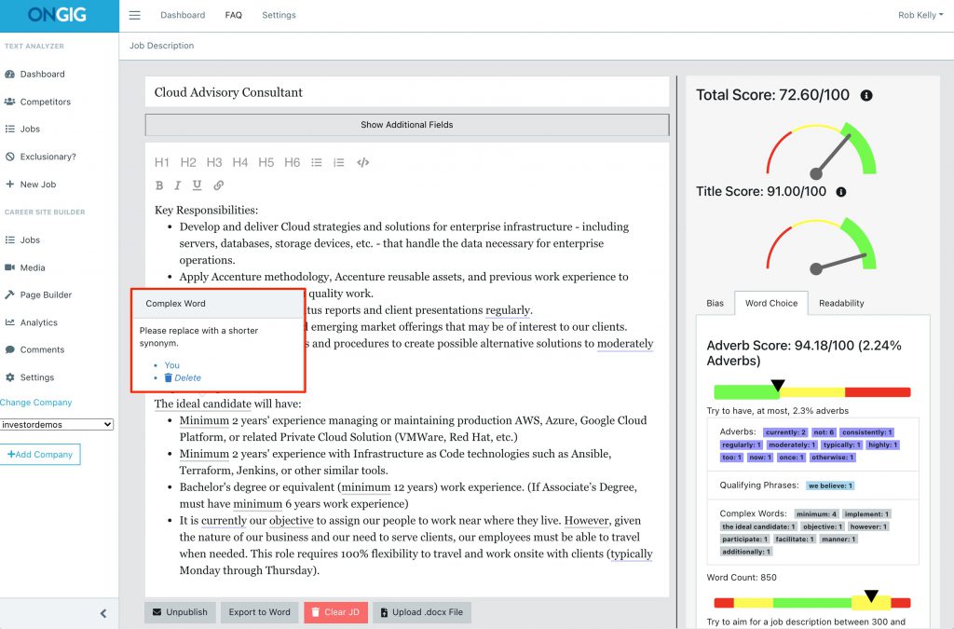
Task: Click the Job Description breadcrumb
Action: [x=162, y=46]
